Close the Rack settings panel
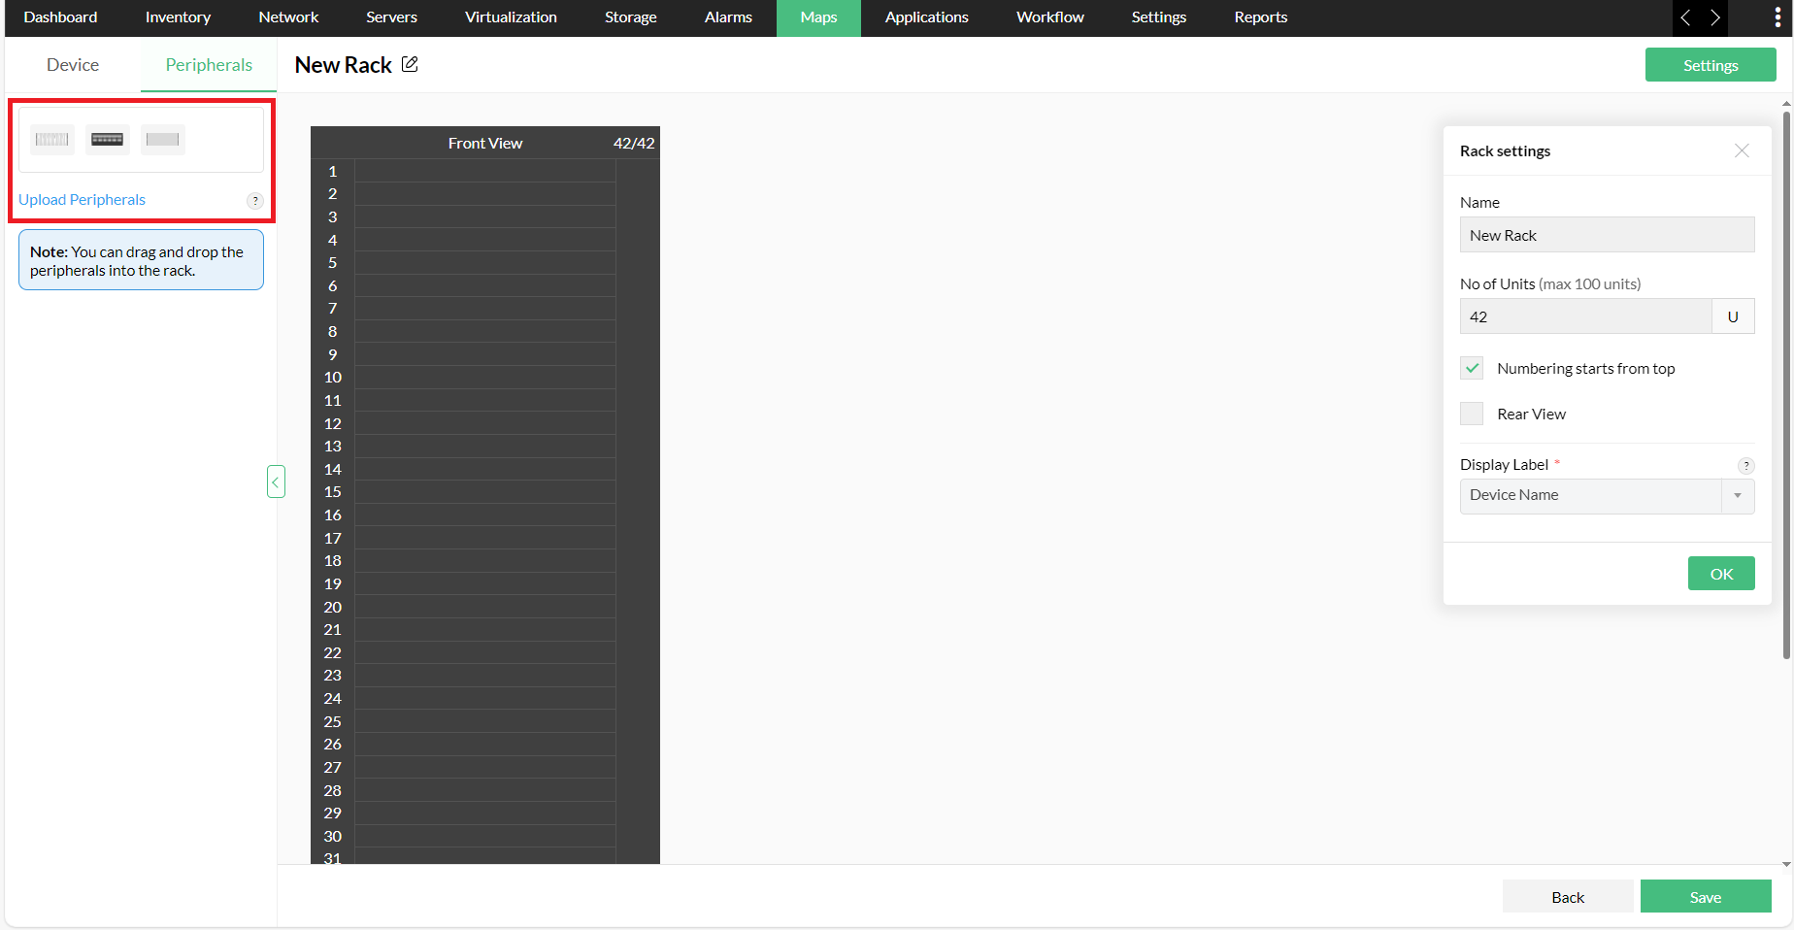This screenshot has height=930, width=1794. [x=1742, y=150]
